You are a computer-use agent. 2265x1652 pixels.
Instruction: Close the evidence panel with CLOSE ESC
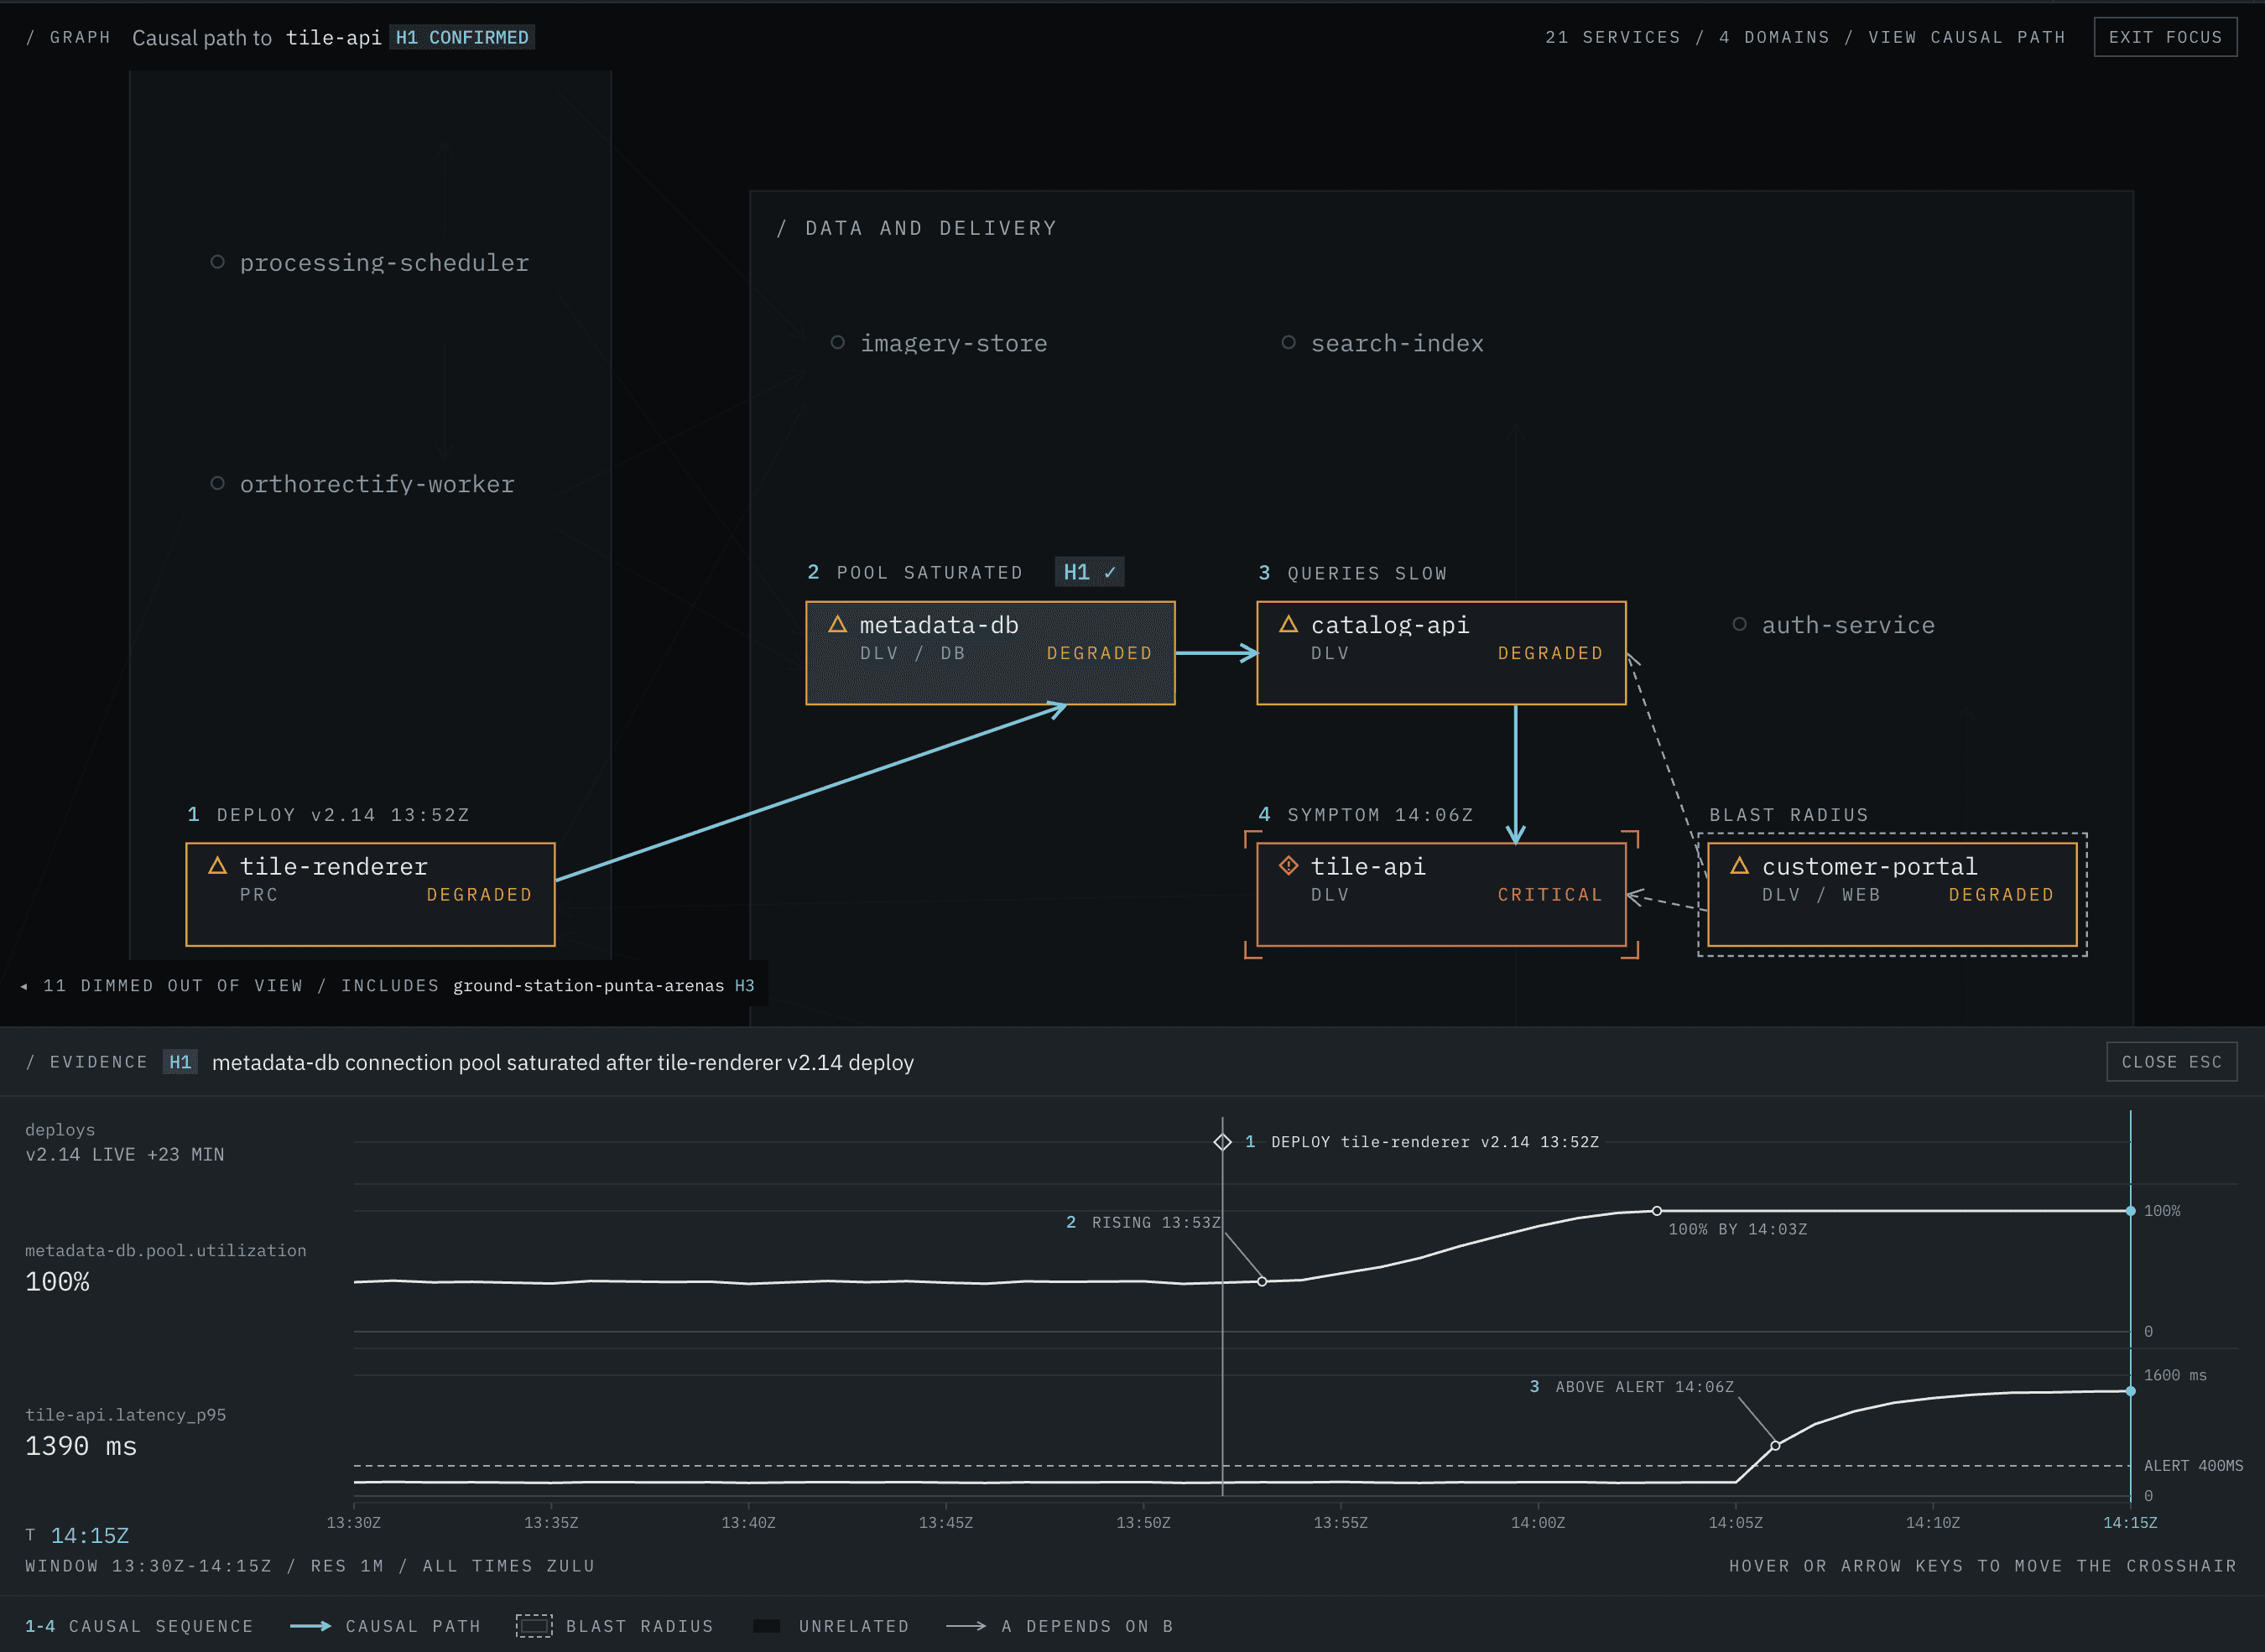coord(2171,1062)
